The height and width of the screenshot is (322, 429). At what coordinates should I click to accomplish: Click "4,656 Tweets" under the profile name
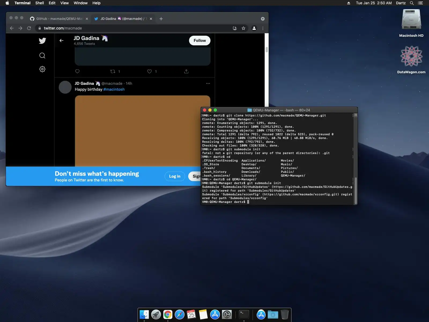click(84, 44)
